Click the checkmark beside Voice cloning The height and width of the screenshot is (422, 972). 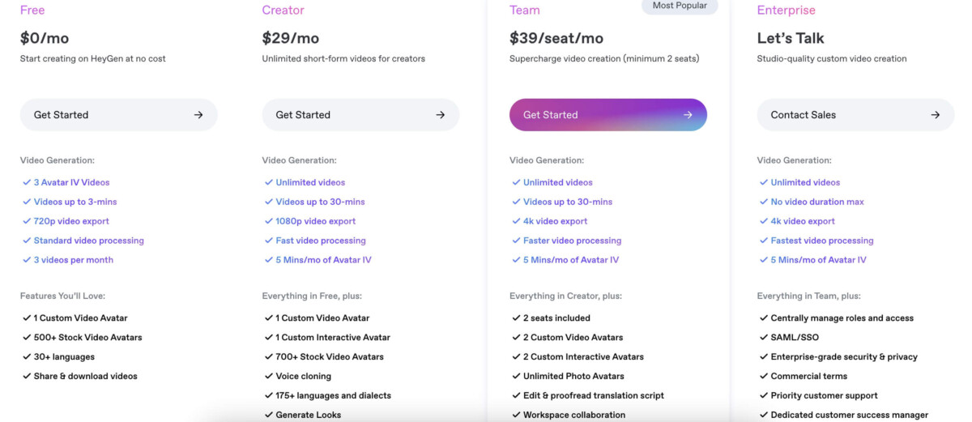(x=269, y=376)
